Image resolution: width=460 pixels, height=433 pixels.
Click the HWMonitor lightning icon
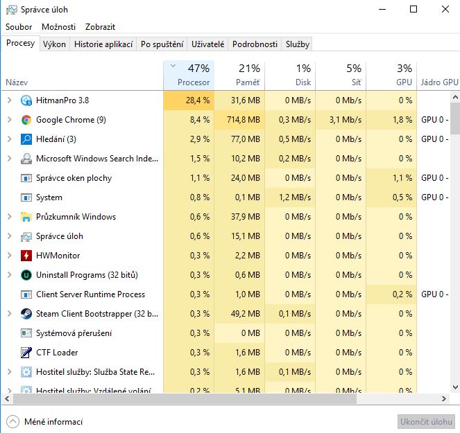click(26, 256)
